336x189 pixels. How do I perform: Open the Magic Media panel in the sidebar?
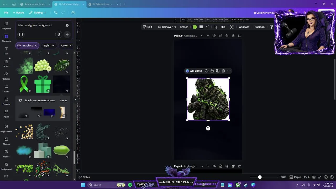click(6, 128)
